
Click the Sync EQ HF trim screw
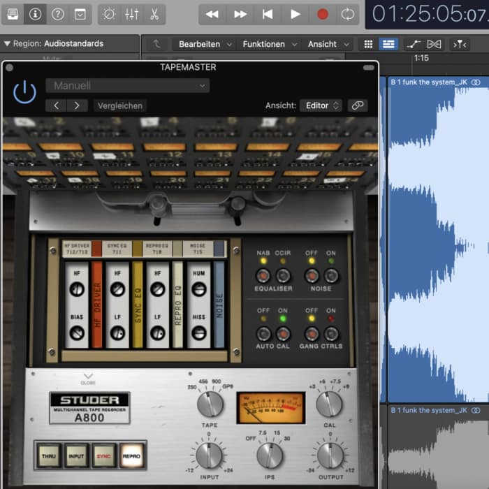pos(117,289)
